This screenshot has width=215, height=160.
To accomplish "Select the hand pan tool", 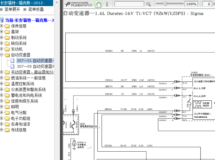I will pos(98,4).
